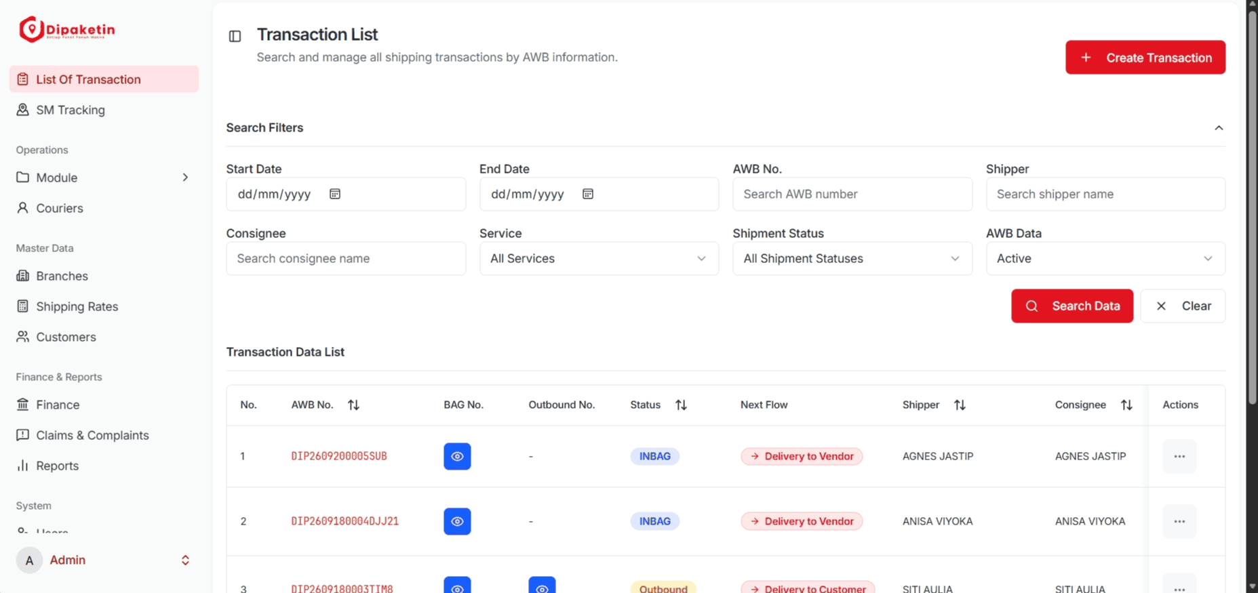This screenshot has width=1258, height=593.
Task: Click the page vertical scrollbar
Action: point(1253,203)
